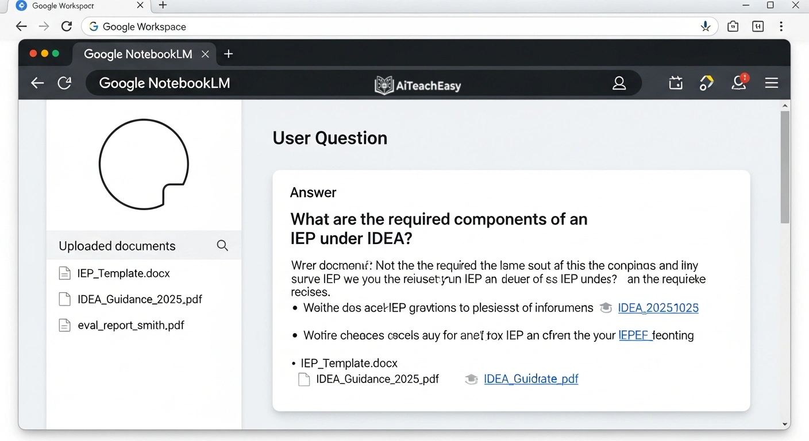Click the microphone icon in the outer address bar
This screenshot has height=441, width=809.
coord(706,26)
